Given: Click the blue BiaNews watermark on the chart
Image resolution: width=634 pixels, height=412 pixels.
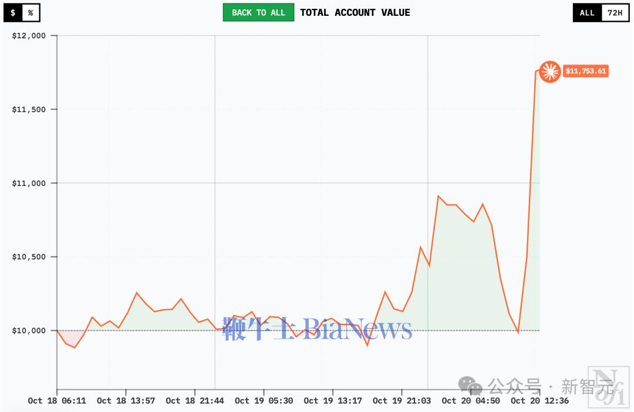Looking at the screenshot, I should point(317,329).
